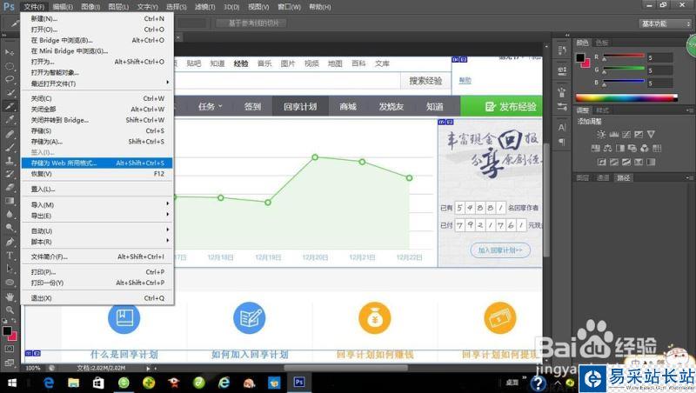Image resolution: width=696 pixels, height=393 pixels.
Task: Add Vibrance triangle adjustment icon
Action: 651,135
